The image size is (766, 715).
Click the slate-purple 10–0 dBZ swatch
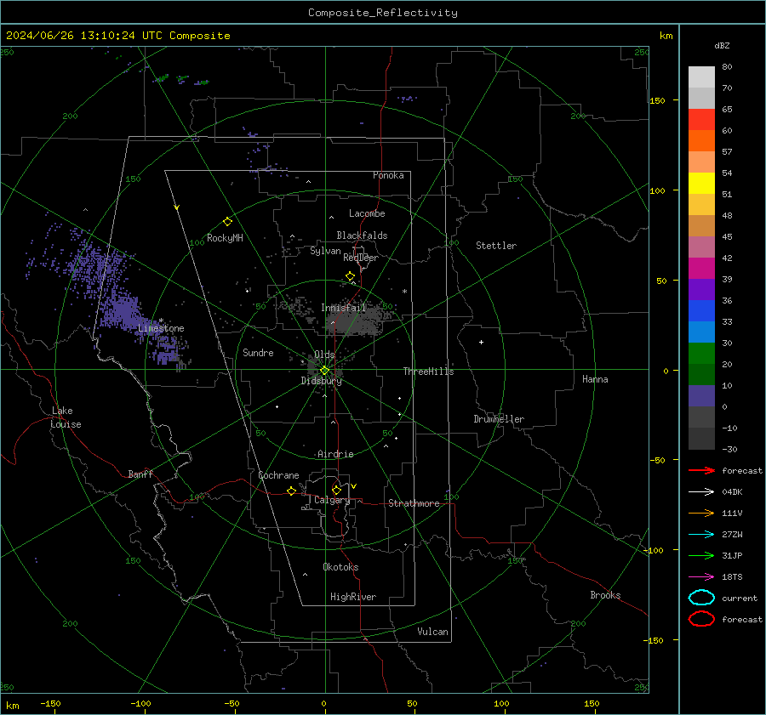pyautogui.click(x=701, y=396)
